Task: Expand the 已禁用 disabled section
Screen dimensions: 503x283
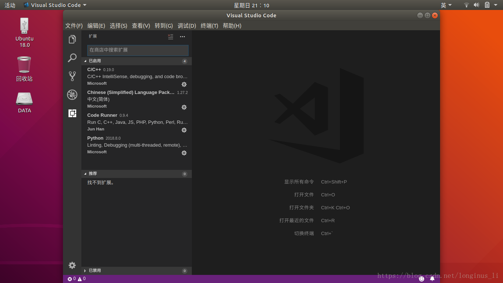Action: pos(137,271)
